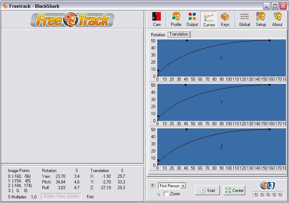Enable the Zoom checkbox
289x203 pixels.
[x=166, y=194]
